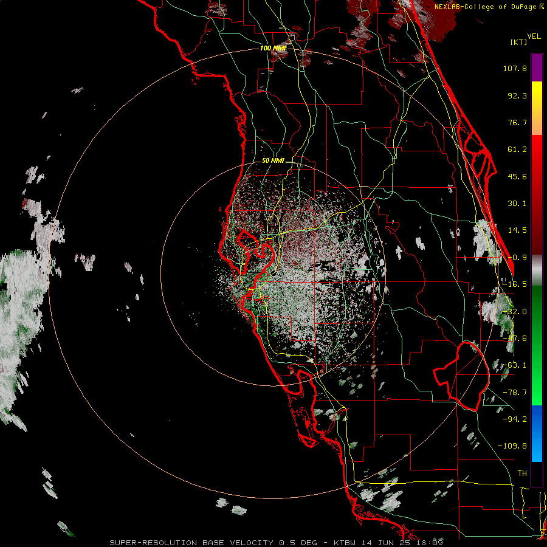Select the -63.1 velocity scale value
The height and width of the screenshot is (547, 547).
515,365
